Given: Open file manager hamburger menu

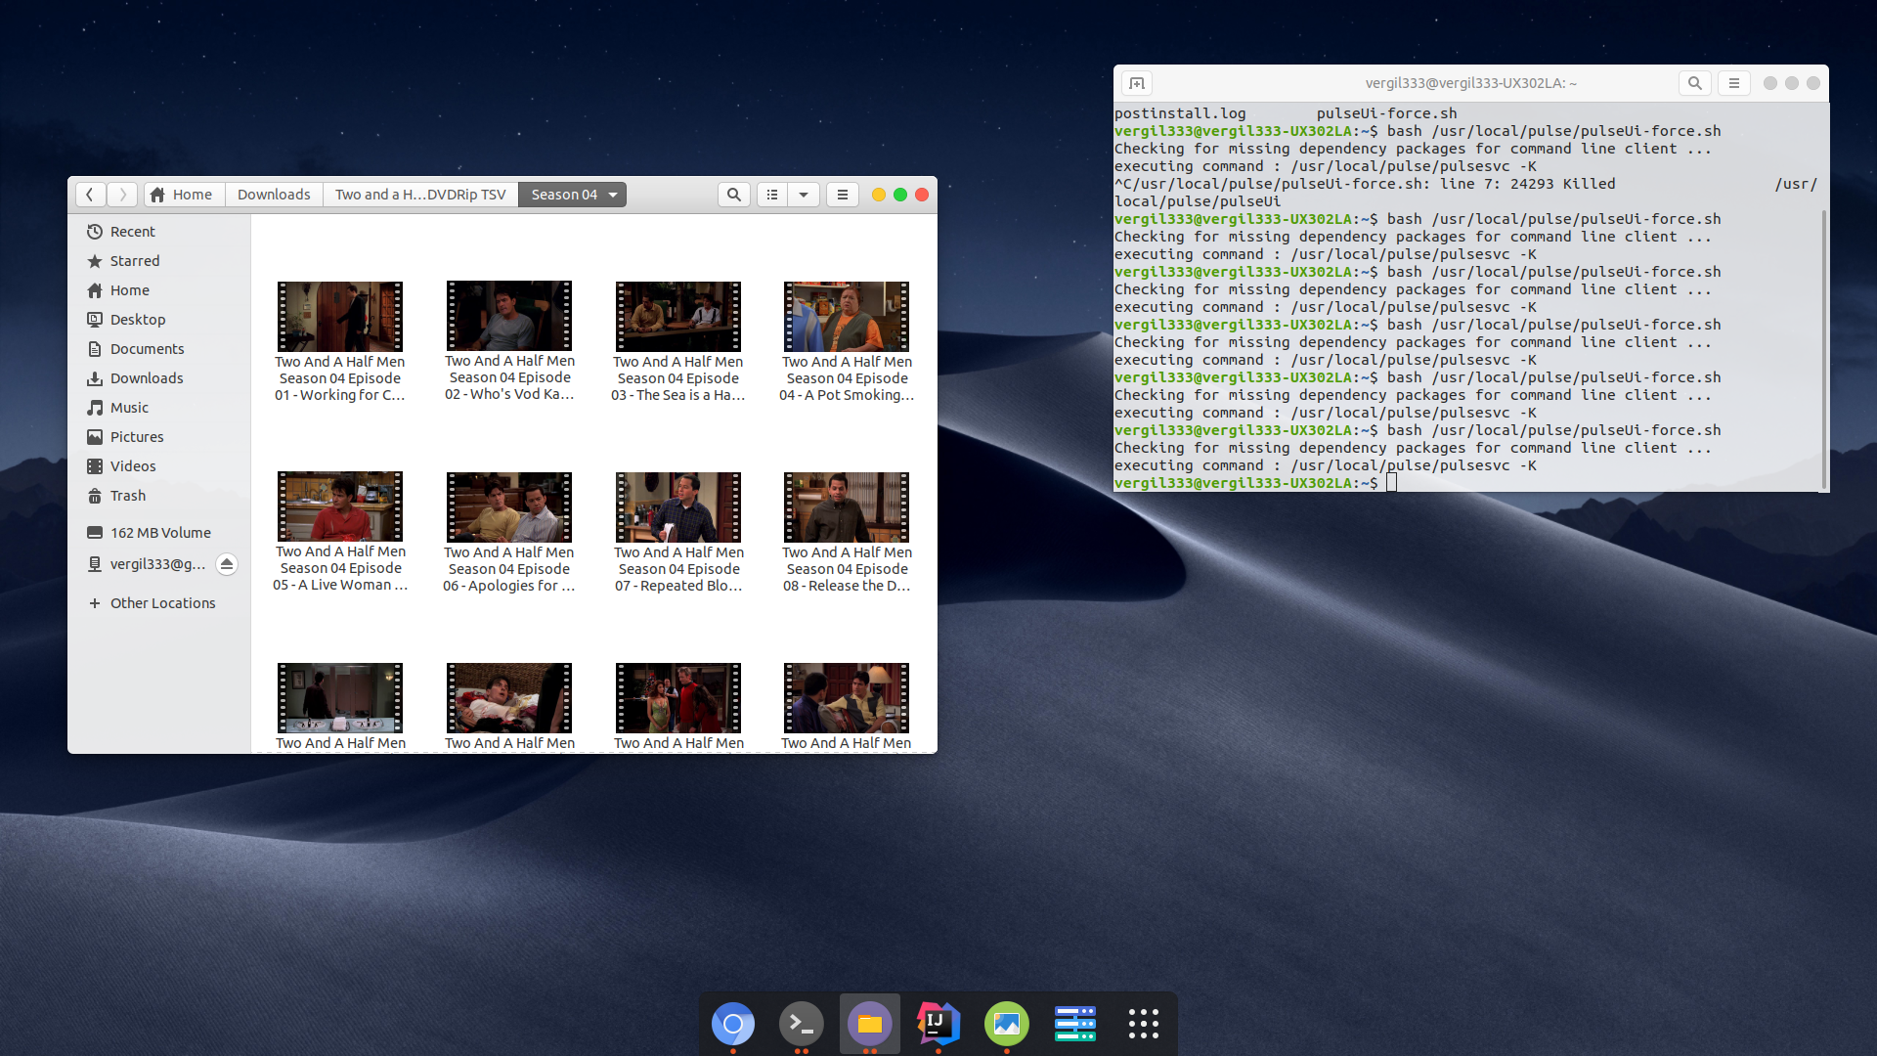Looking at the screenshot, I should click(842, 195).
